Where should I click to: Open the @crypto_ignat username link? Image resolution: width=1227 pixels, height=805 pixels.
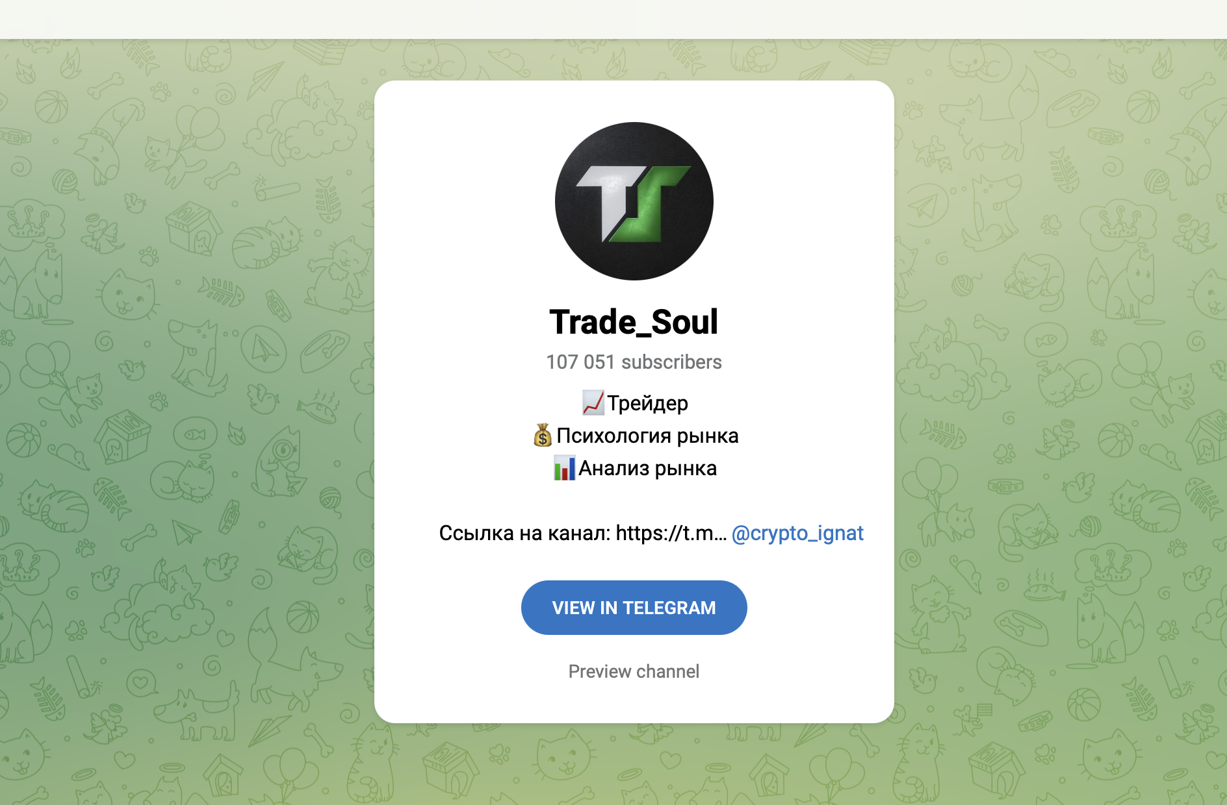(797, 533)
